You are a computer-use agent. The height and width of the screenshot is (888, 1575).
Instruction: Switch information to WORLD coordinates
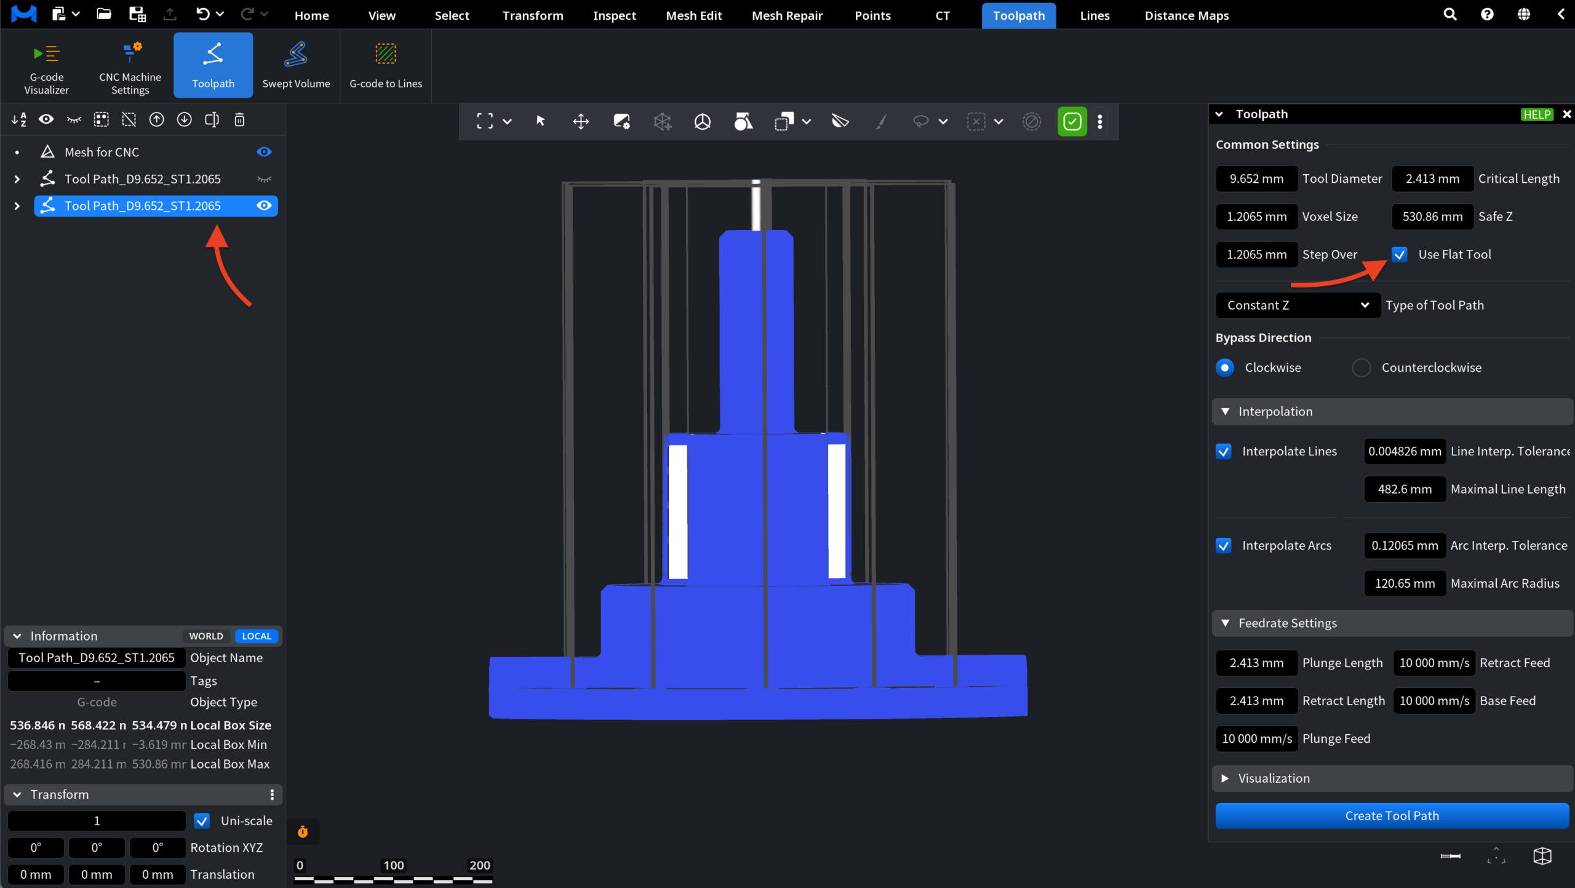[206, 636]
